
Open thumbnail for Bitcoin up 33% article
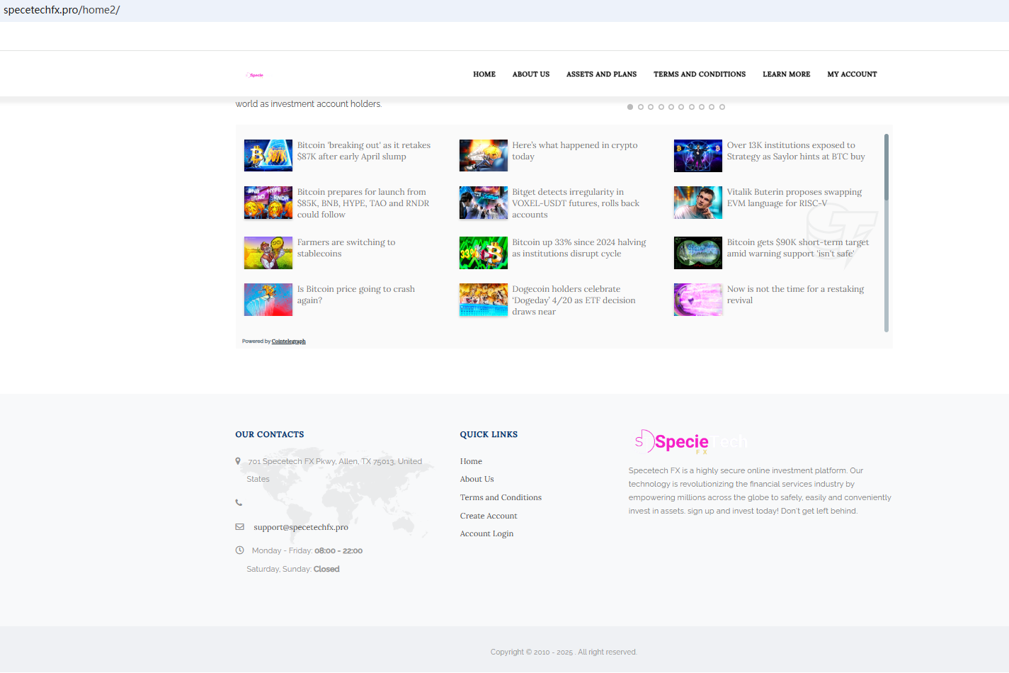pos(484,253)
